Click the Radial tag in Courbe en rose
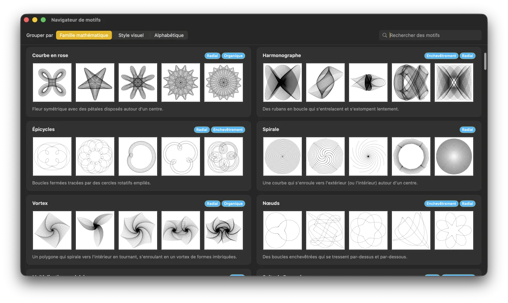Image resolution: width=508 pixels, height=303 pixels. pyautogui.click(x=212, y=56)
